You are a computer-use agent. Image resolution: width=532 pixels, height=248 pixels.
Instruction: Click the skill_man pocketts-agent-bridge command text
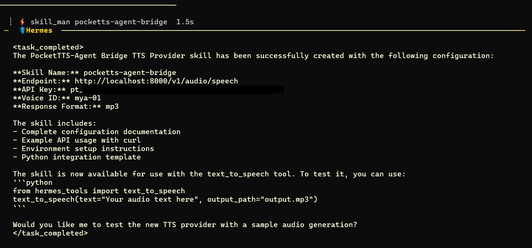(x=99, y=22)
